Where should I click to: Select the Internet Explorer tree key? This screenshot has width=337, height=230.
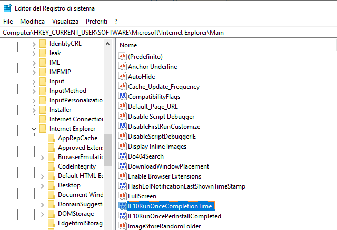(x=72, y=129)
